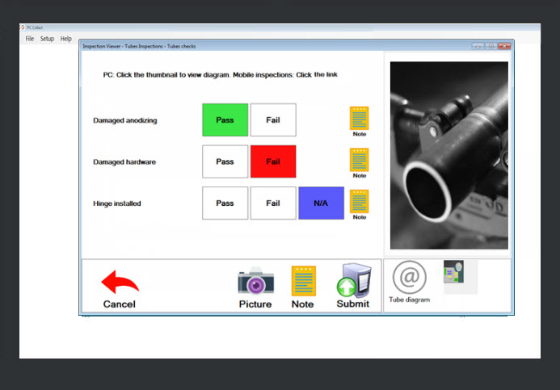
Task: Open the camera Picture icon
Action: 255,282
